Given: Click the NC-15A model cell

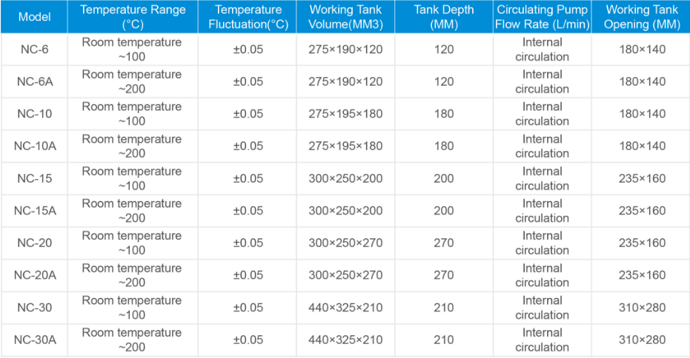Looking at the screenshot, I should (34, 211).
